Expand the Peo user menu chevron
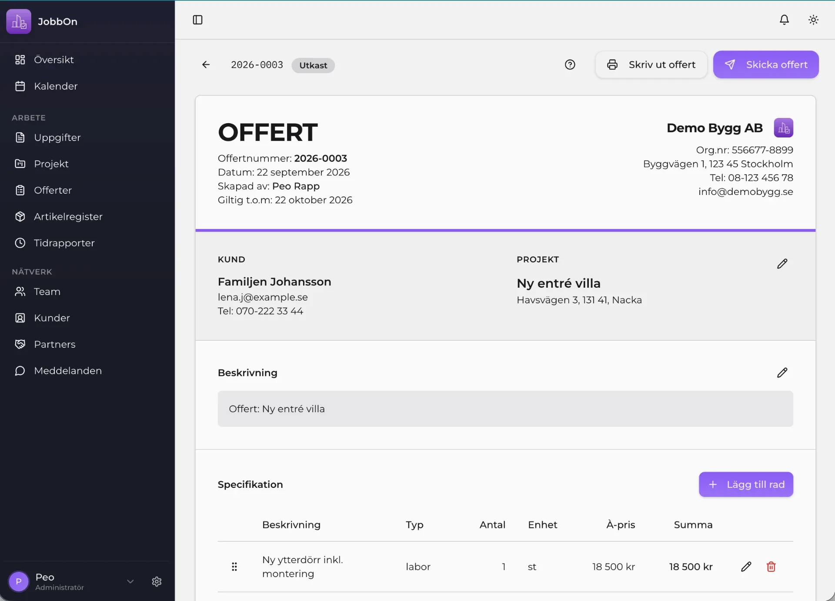This screenshot has width=835, height=601. [130, 581]
